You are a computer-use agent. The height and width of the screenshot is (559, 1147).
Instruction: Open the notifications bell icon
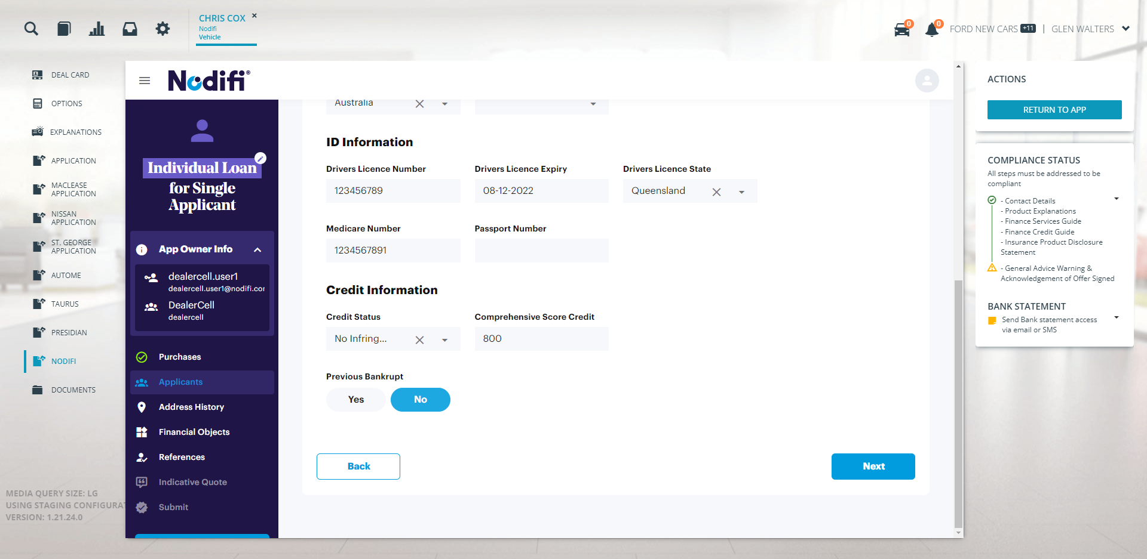[932, 29]
